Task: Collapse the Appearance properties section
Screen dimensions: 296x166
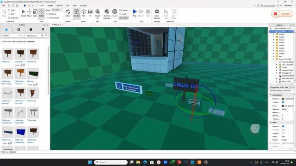Action: 271,95
